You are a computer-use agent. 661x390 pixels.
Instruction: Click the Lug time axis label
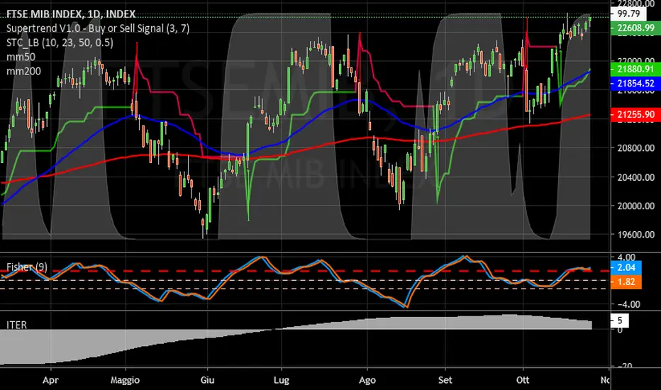tap(281, 380)
